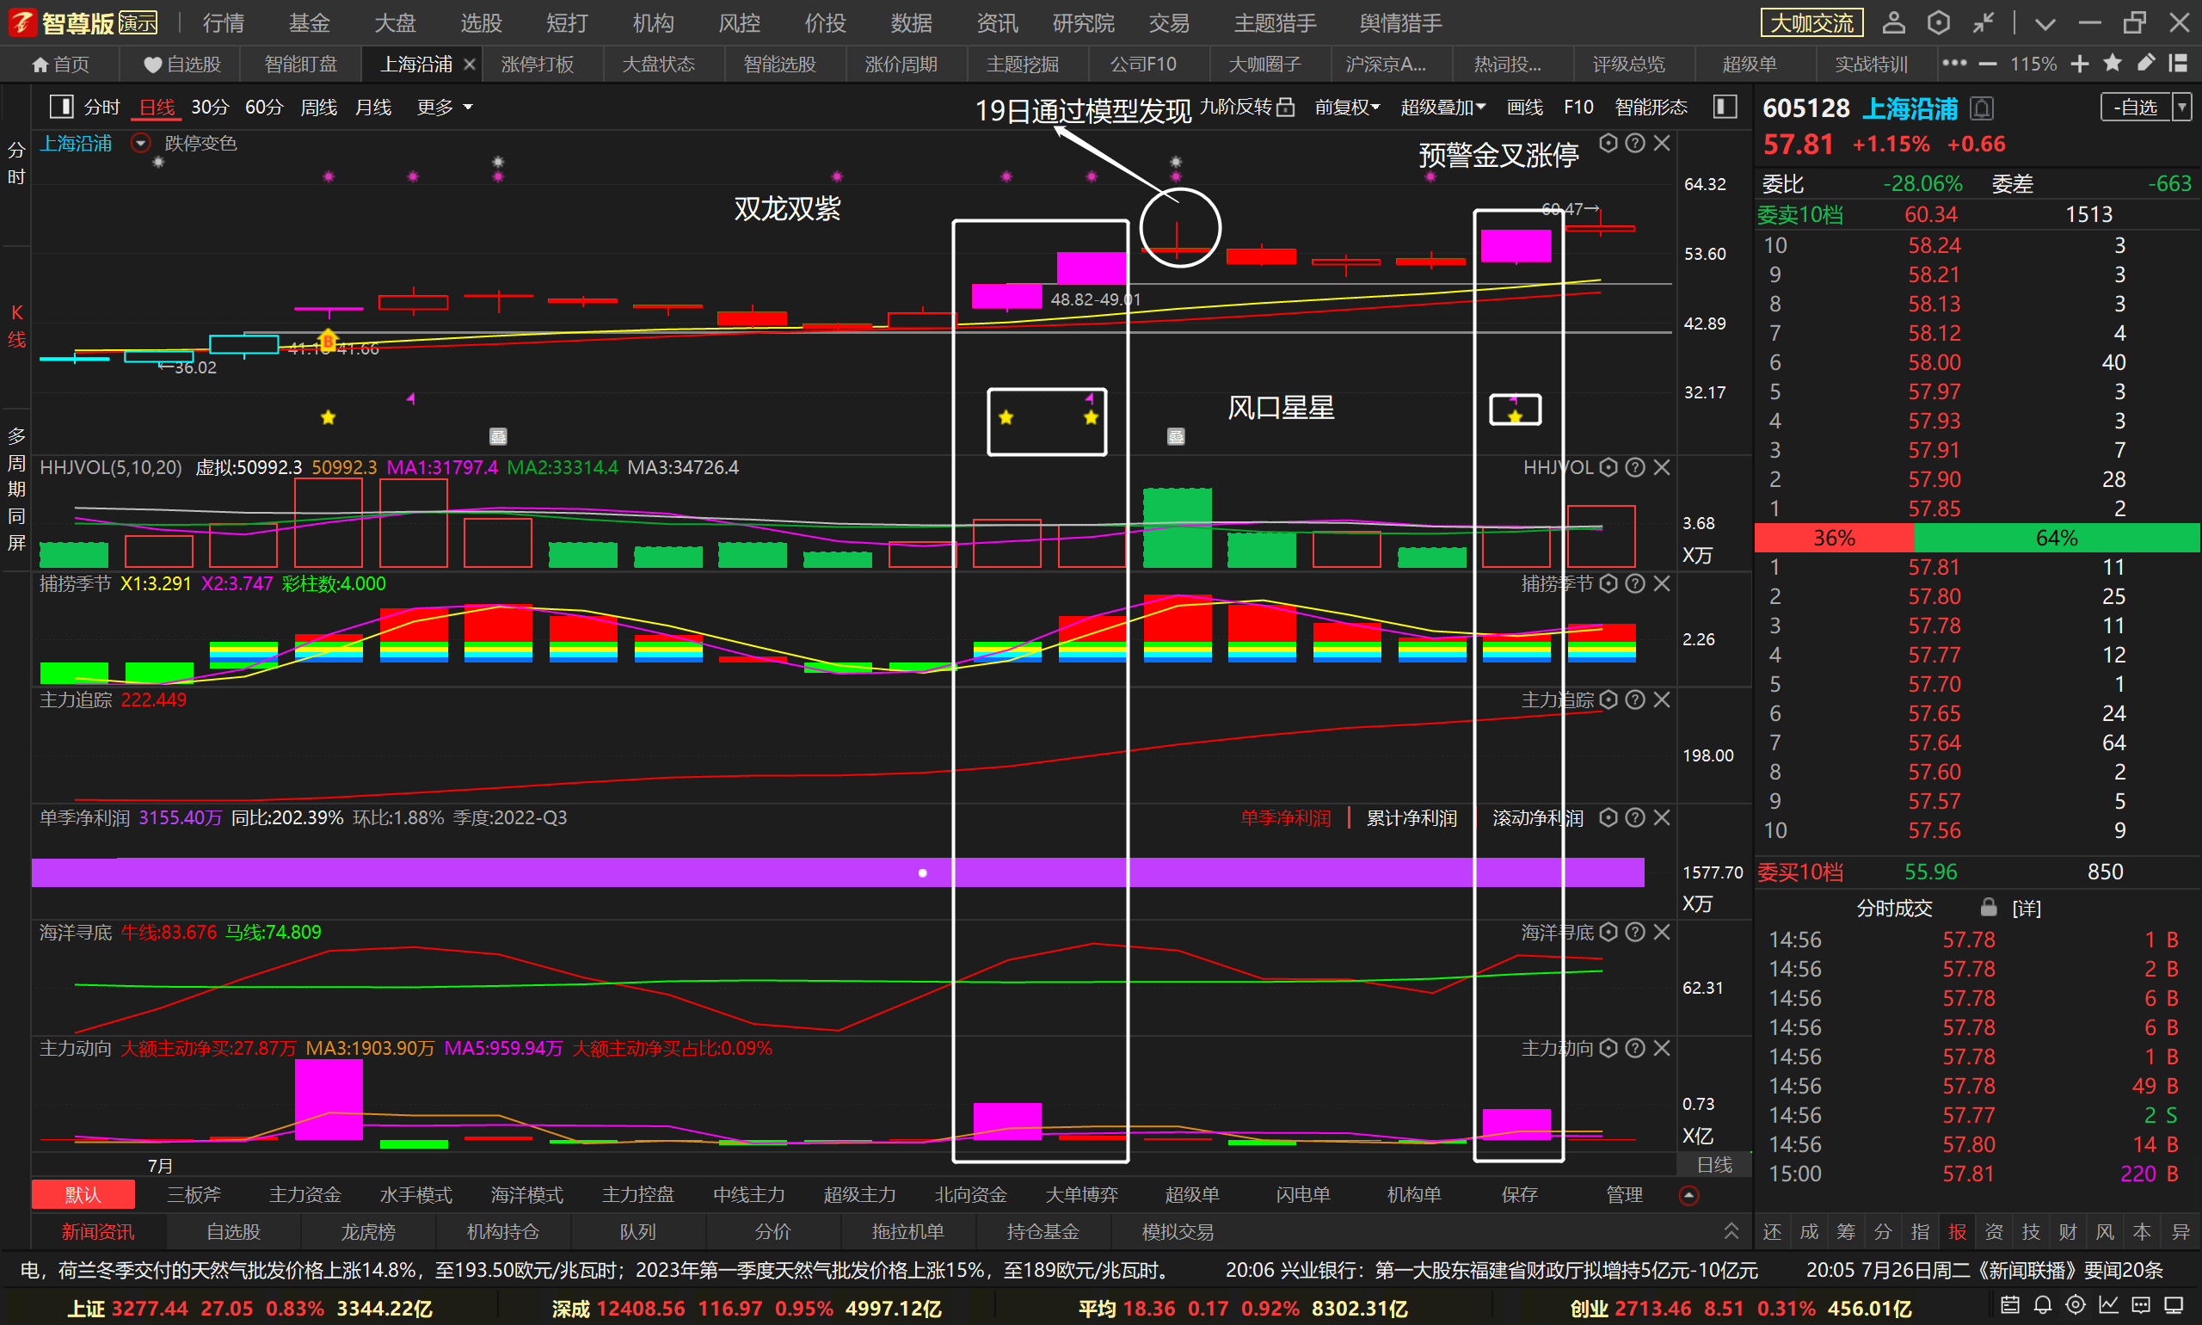Expand the arrow beside -自选 button
Screen dimensions: 2202x1325
coord(2181,108)
